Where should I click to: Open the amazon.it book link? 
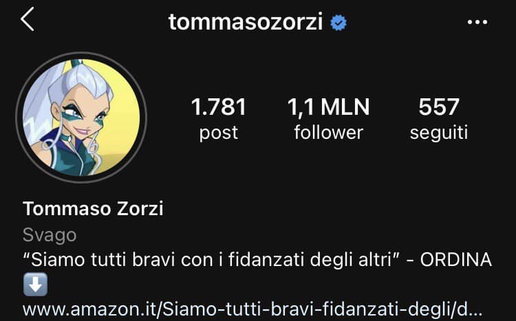(x=252, y=309)
